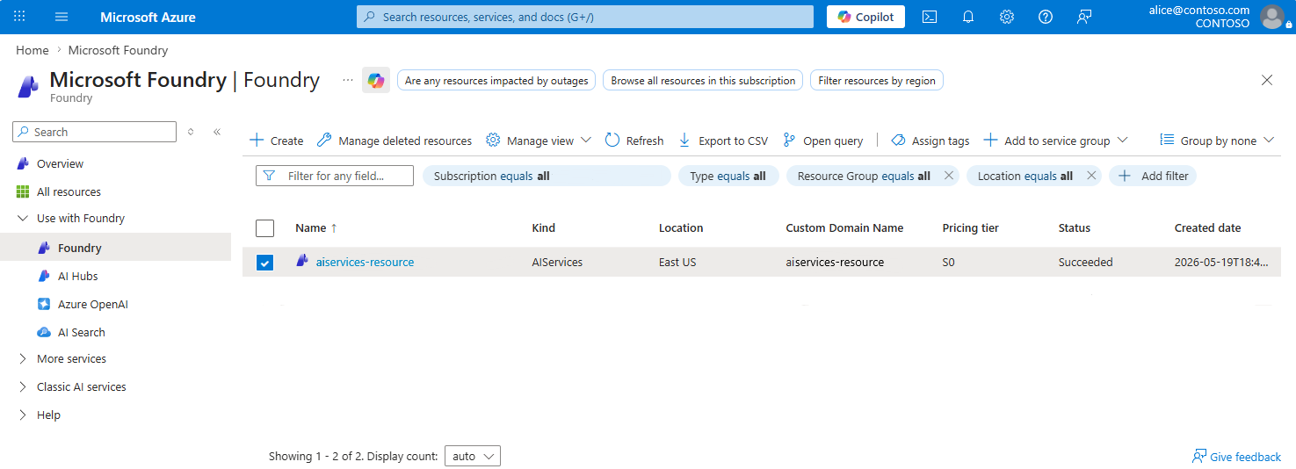Screen dimensions: 1296x469
Task: Close the Microsoft Foundry blade
Action: (1267, 80)
